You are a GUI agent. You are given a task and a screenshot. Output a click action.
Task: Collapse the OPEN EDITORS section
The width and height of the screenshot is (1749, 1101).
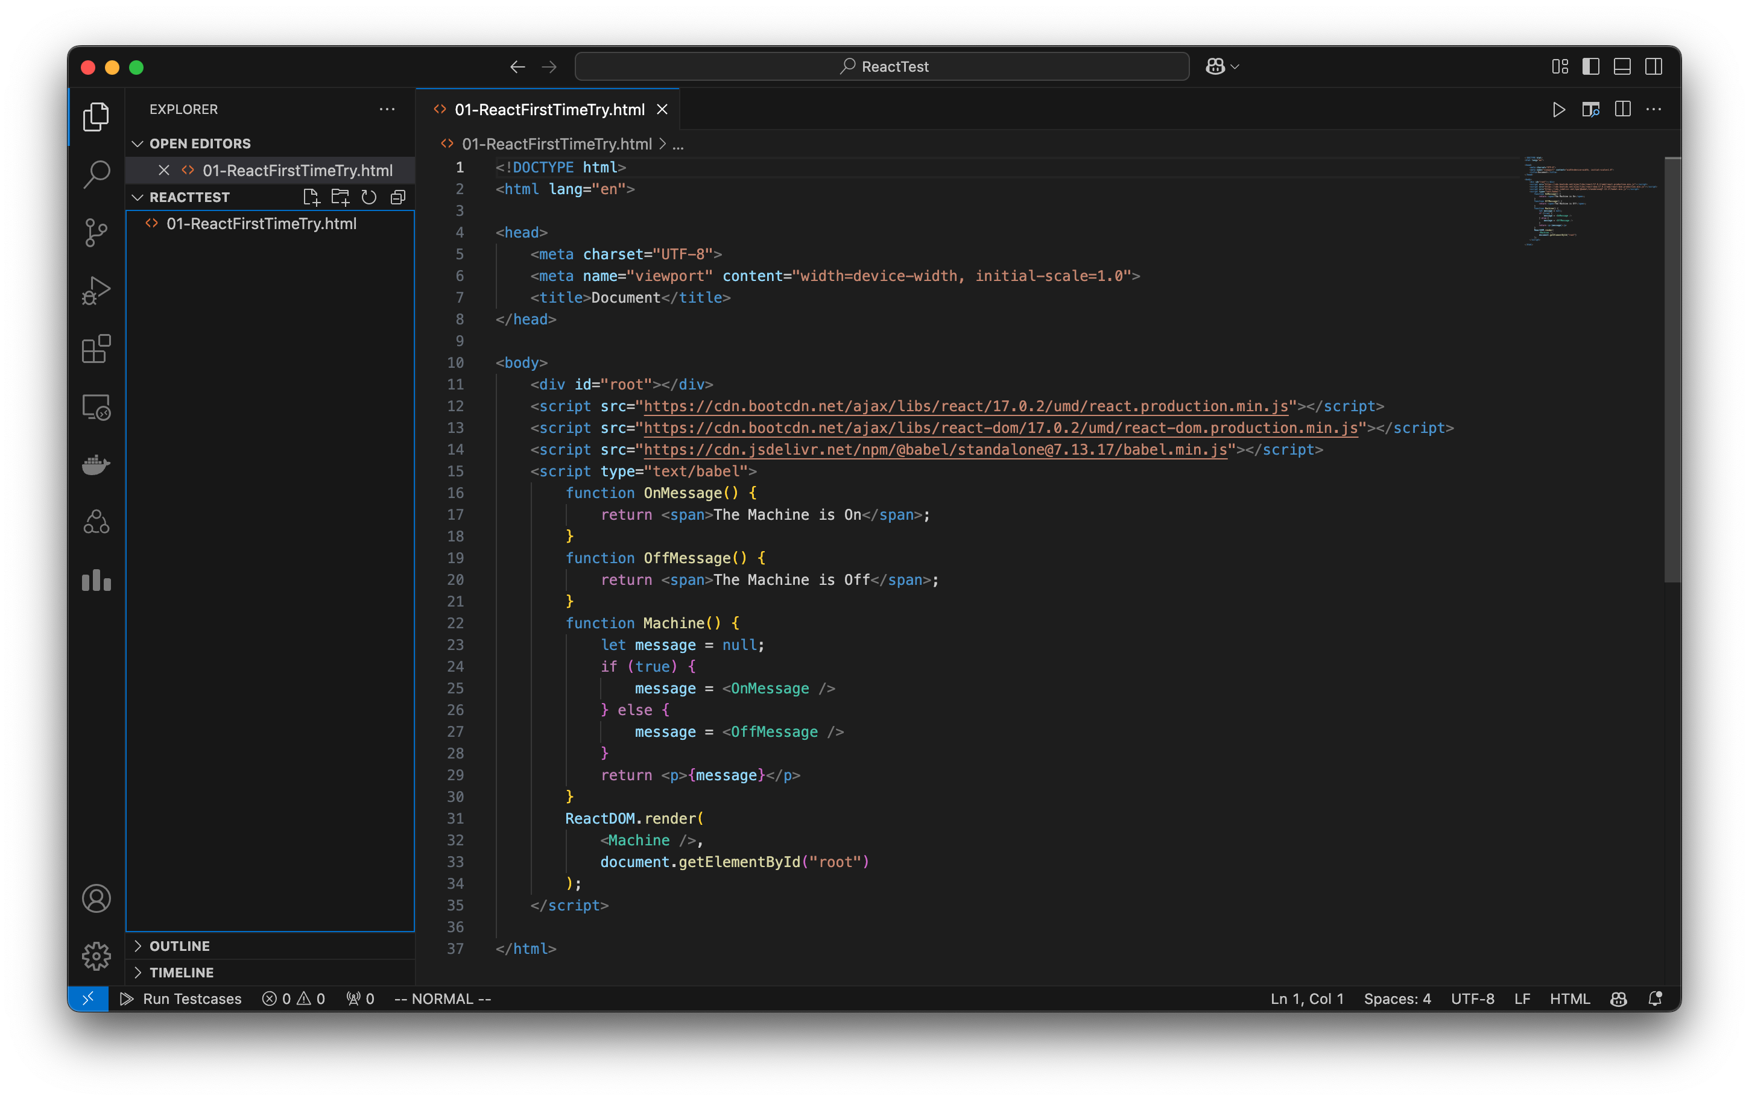[138, 143]
